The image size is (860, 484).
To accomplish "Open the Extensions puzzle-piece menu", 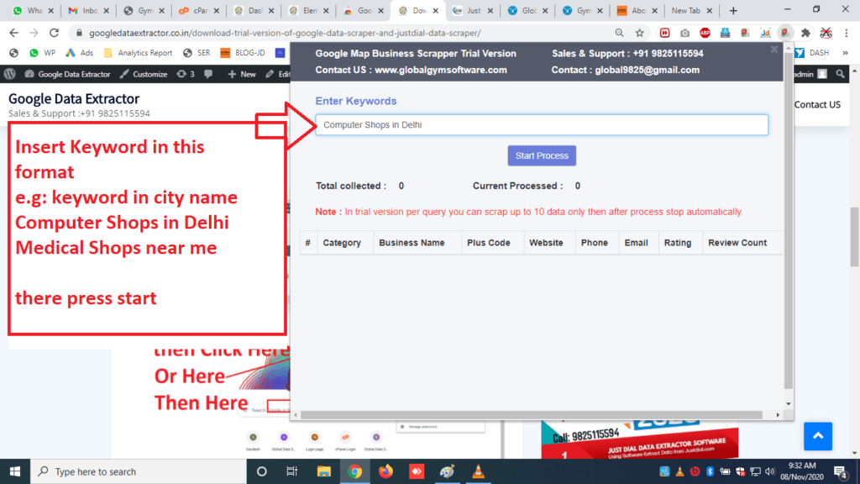I will tap(805, 33).
